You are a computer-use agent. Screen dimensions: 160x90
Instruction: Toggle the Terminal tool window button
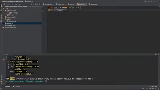tap(7, 86)
